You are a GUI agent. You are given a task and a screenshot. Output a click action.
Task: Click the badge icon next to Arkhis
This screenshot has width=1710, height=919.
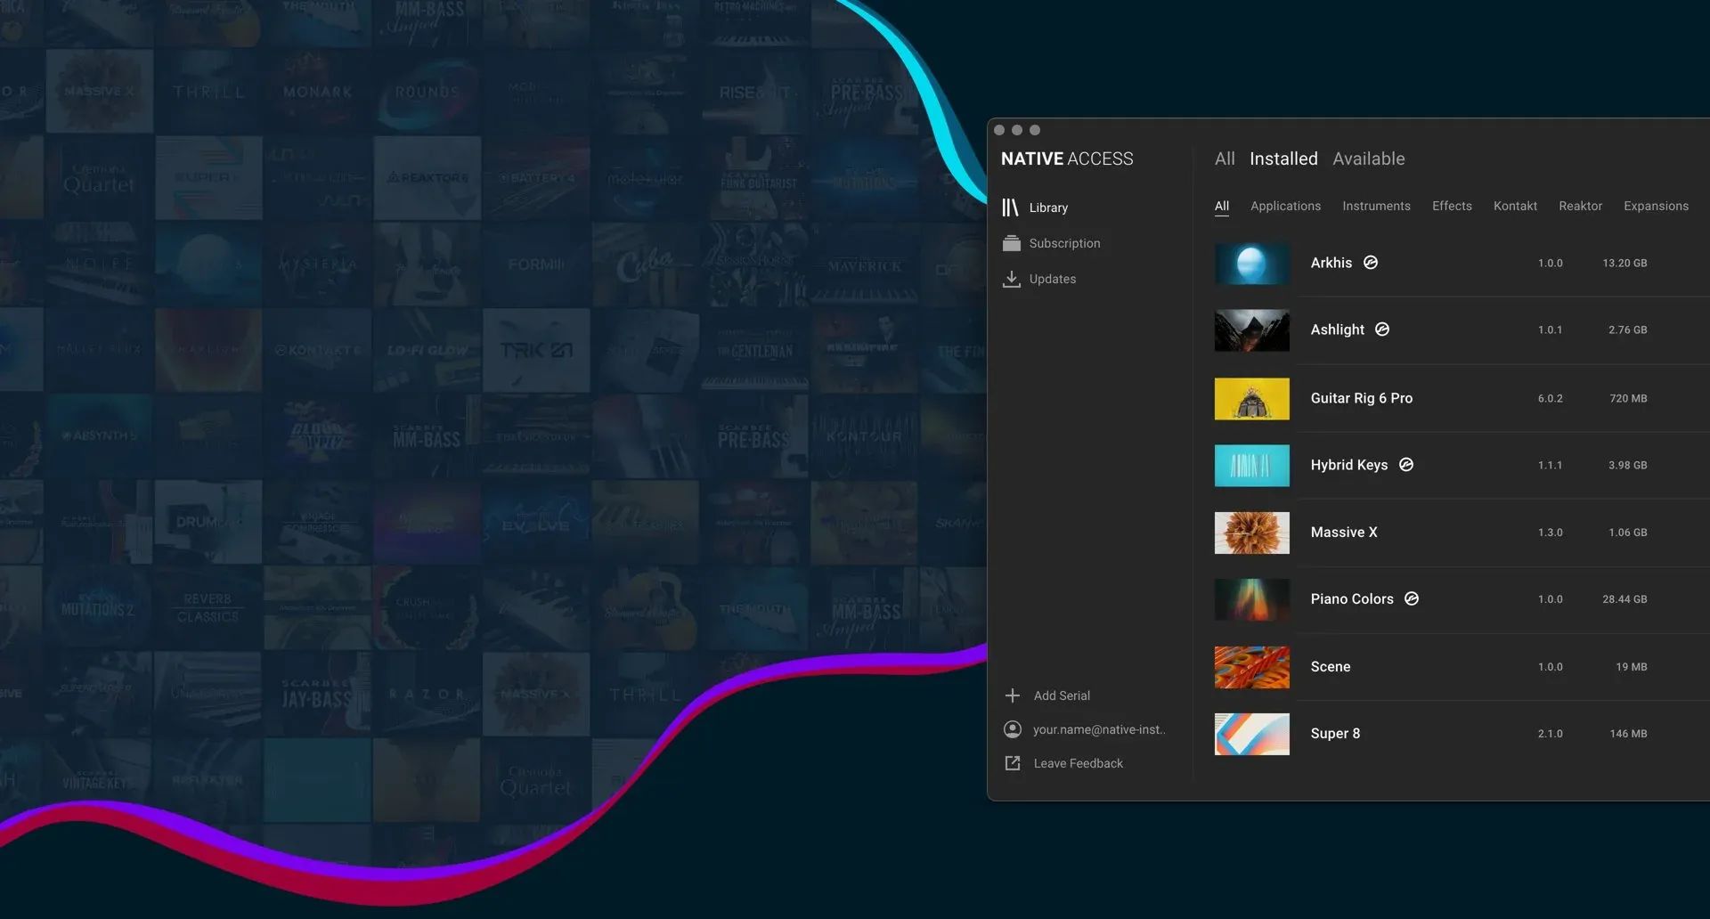tap(1371, 263)
